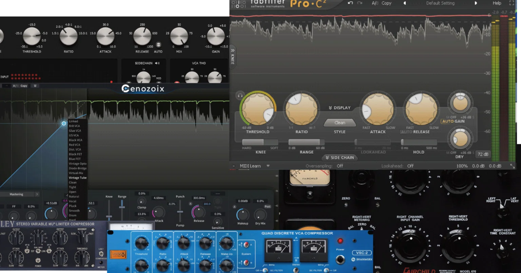521x273 pixels.
Task: Click the Pro-C2 RELEASE knob
Action: click(x=421, y=109)
